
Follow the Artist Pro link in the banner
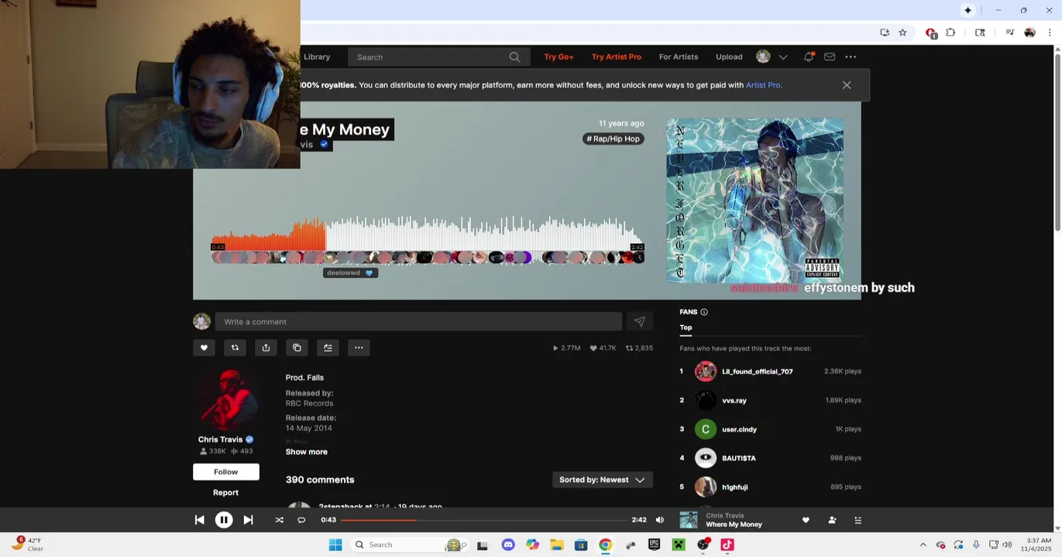click(x=763, y=85)
